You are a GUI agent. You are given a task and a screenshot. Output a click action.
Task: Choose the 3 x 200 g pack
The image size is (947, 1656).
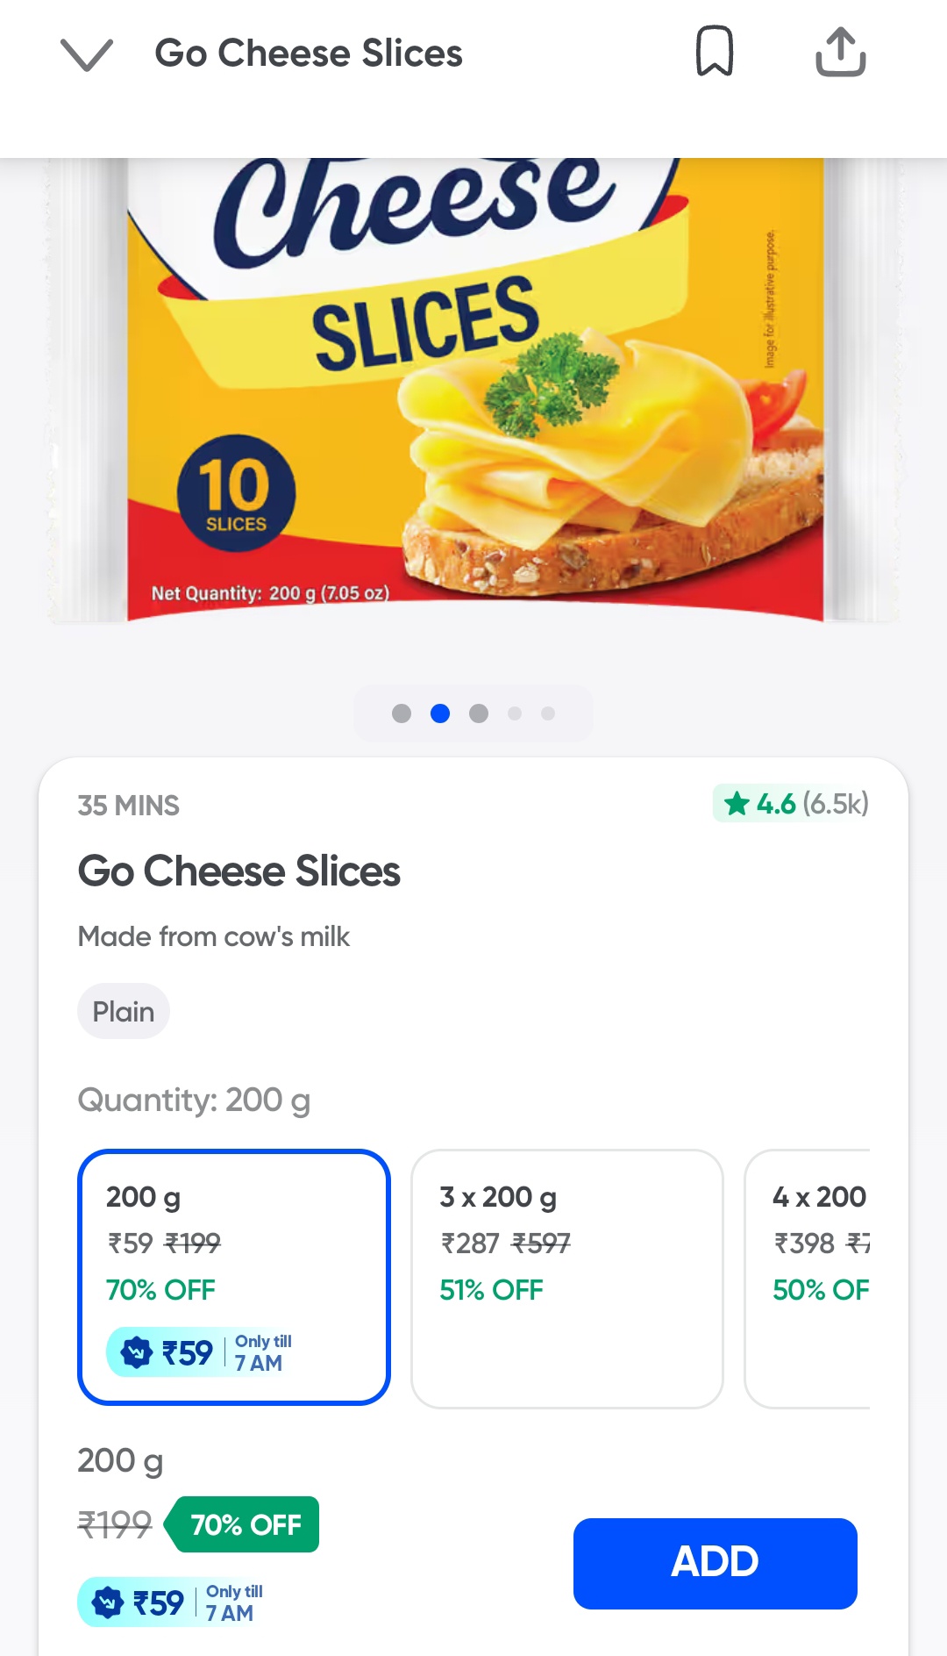tap(566, 1278)
